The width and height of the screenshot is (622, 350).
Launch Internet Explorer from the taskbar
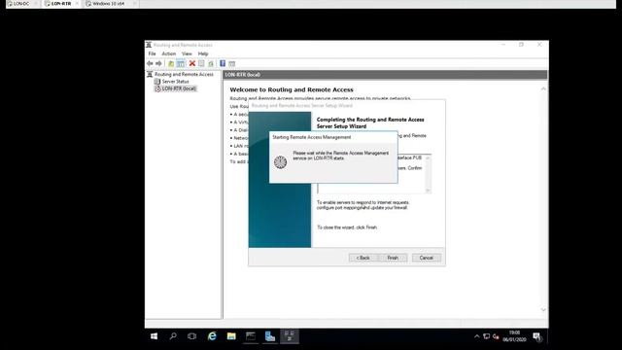pos(212,336)
